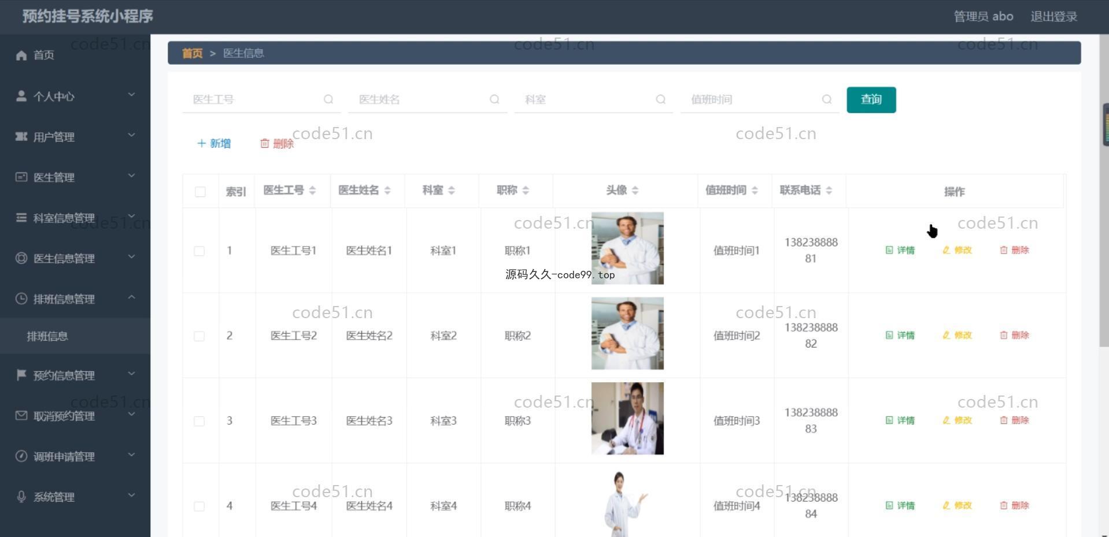Image resolution: width=1109 pixels, height=537 pixels.
Task: Sort by 科室 column arrows
Action: [452, 191]
